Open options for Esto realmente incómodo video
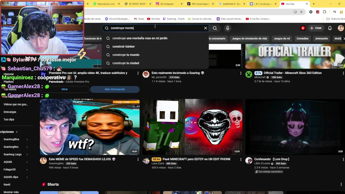Viewport: 345px width, 194px height. (x=241, y=73)
